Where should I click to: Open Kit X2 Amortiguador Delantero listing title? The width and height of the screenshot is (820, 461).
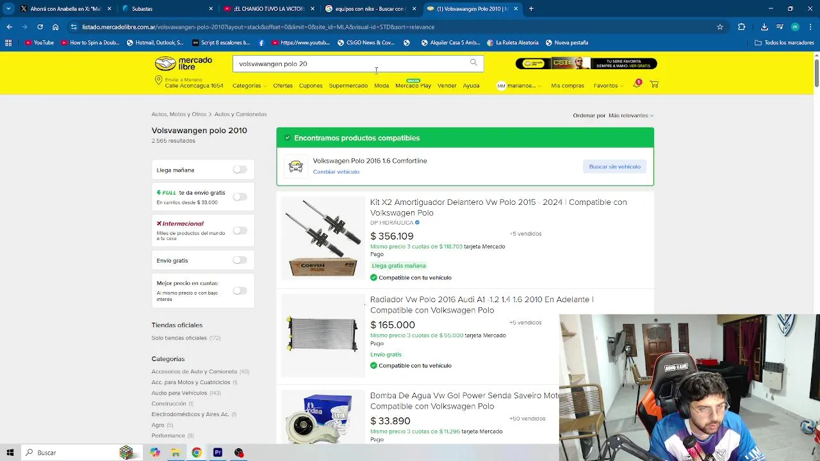click(498, 207)
